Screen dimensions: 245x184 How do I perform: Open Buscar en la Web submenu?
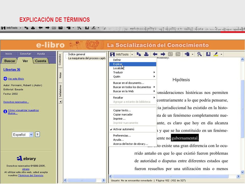(133, 91)
